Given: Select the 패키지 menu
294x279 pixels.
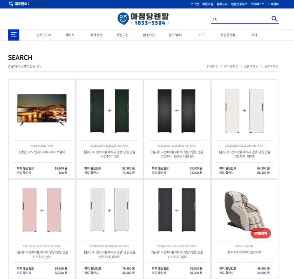Looking at the screenshot, I should (70, 35).
